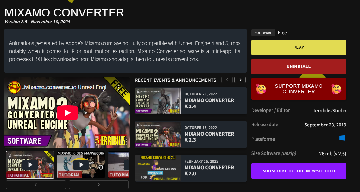Viewport: 360px width, 192px height.
Task: Select the first Mixamo Converter tutorial thumbnail
Action: [30, 165]
